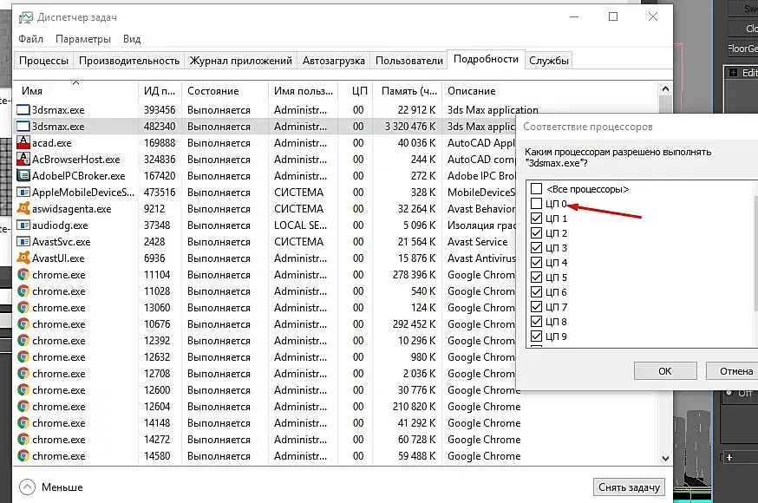Image resolution: width=758 pixels, height=503 pixels.
Task: Click the AvastUI.exe orange icon
Action: pos(23,258)
